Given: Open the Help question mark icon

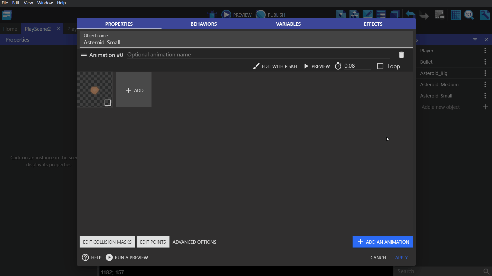Looking at the screenshot, I should [85, 258].
